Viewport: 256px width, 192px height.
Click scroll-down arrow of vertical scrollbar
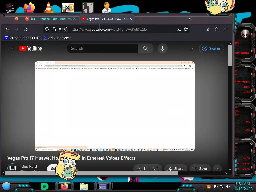coord(230,170)
